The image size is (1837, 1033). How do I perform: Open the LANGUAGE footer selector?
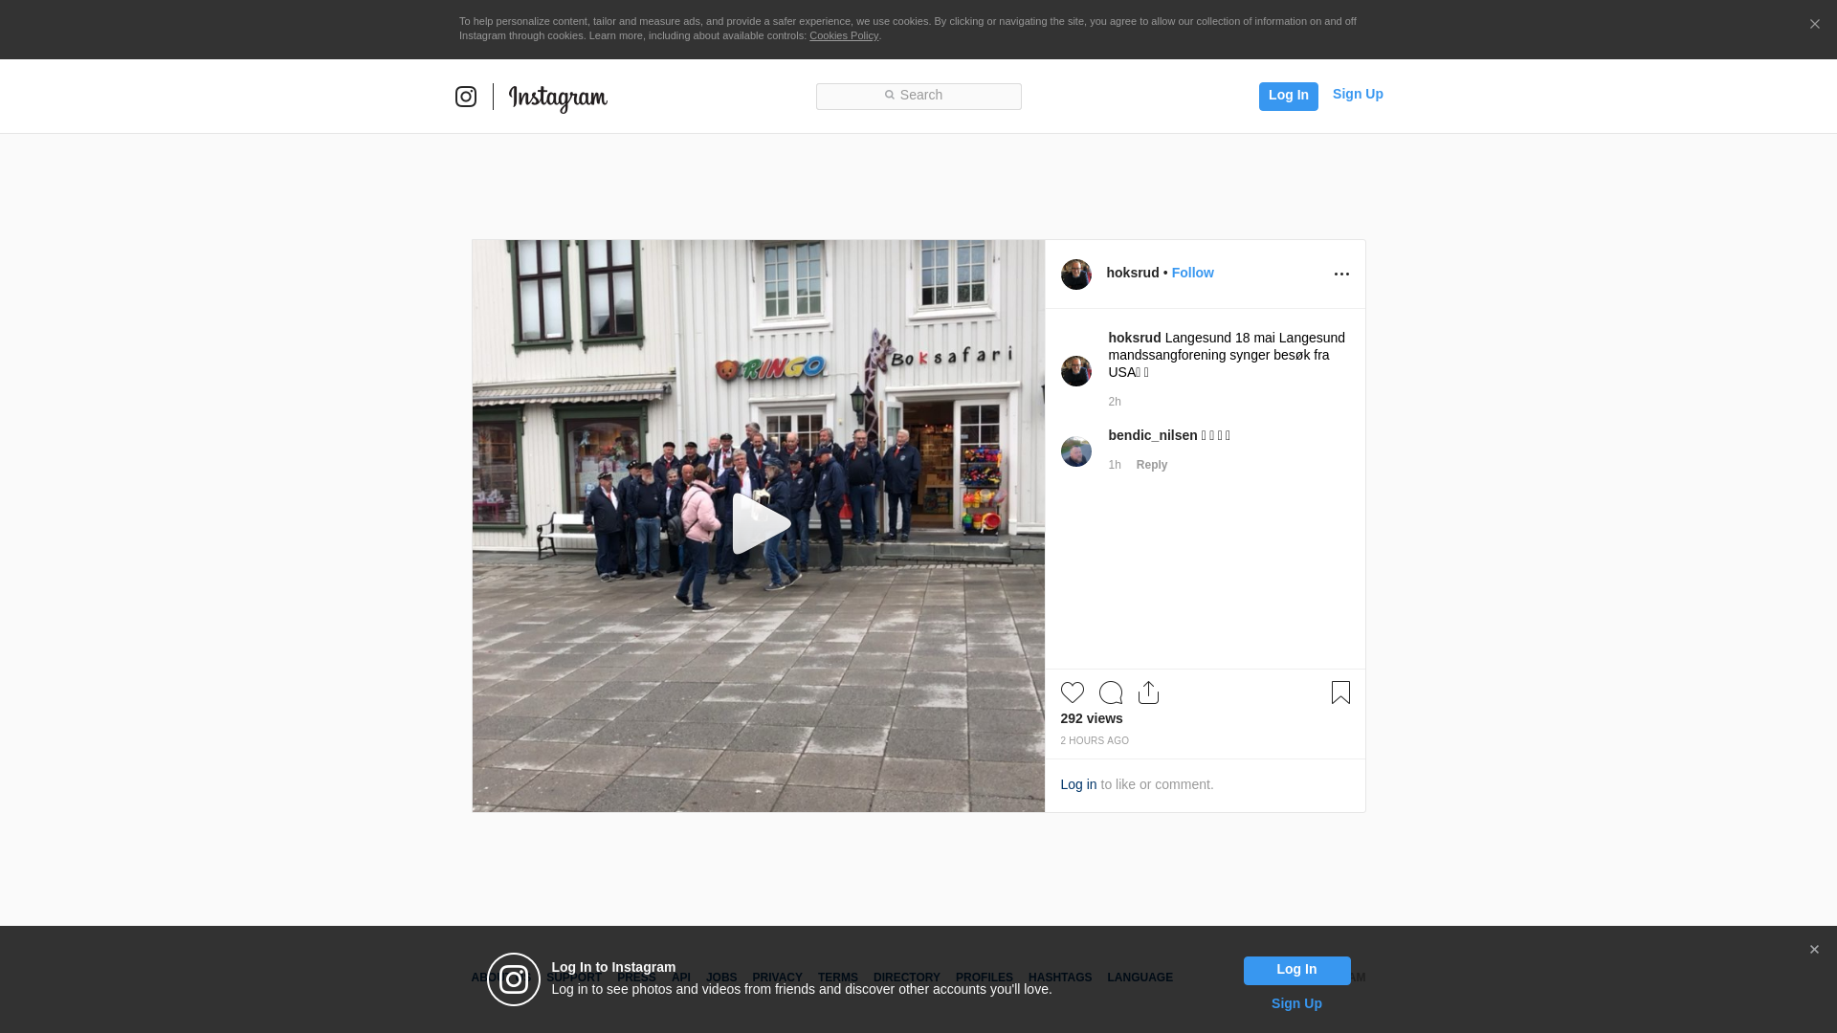click(x=1140, y=978)
